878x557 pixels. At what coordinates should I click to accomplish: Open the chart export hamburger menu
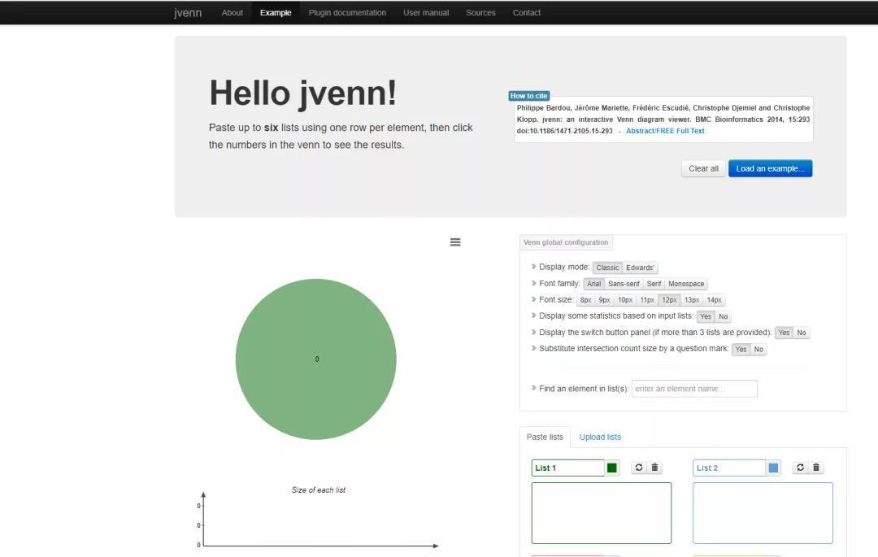coord(455,242)
